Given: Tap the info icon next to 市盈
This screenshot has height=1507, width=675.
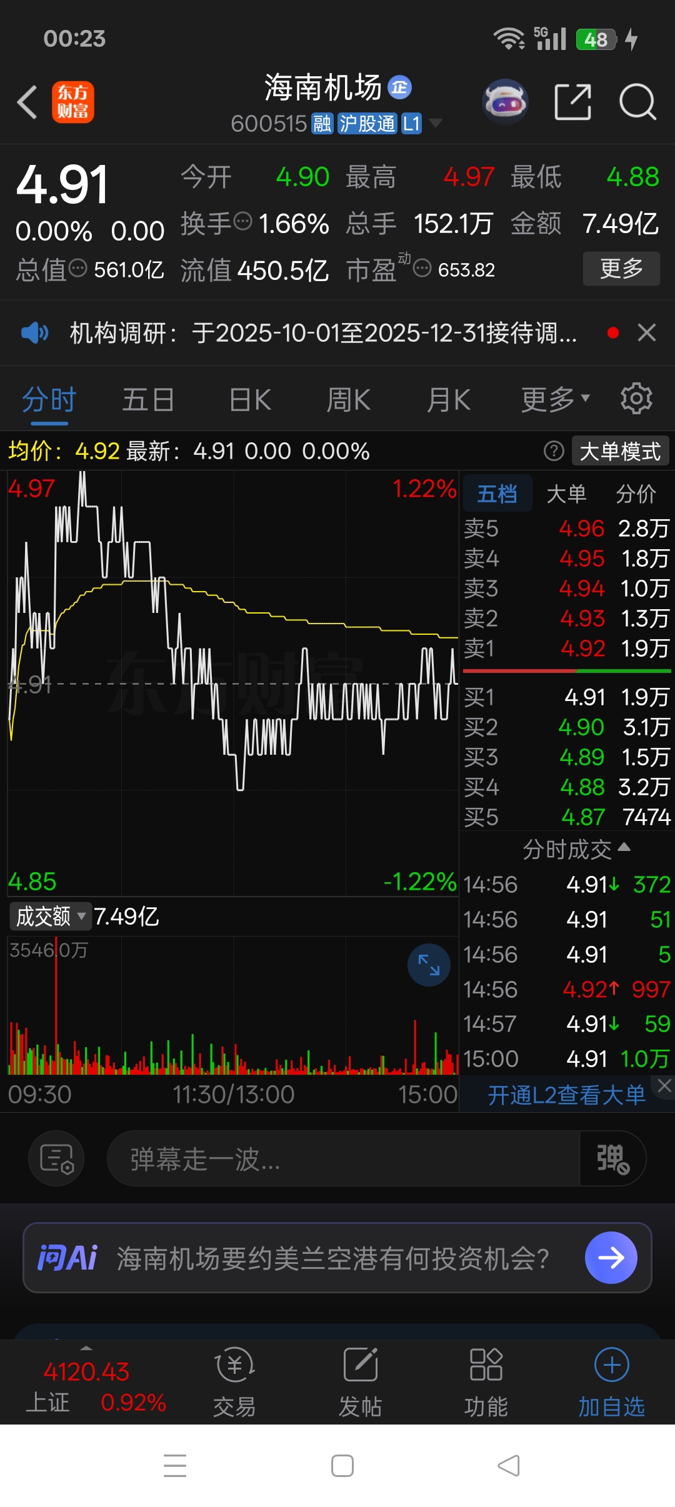Looking at the screenshot, I should click(x=422, y=269).
